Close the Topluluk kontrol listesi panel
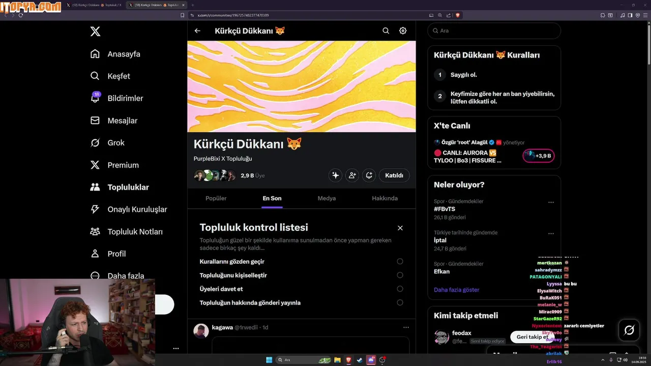The width and height of the screenshot is (651, 366). (x=400, y=228)
